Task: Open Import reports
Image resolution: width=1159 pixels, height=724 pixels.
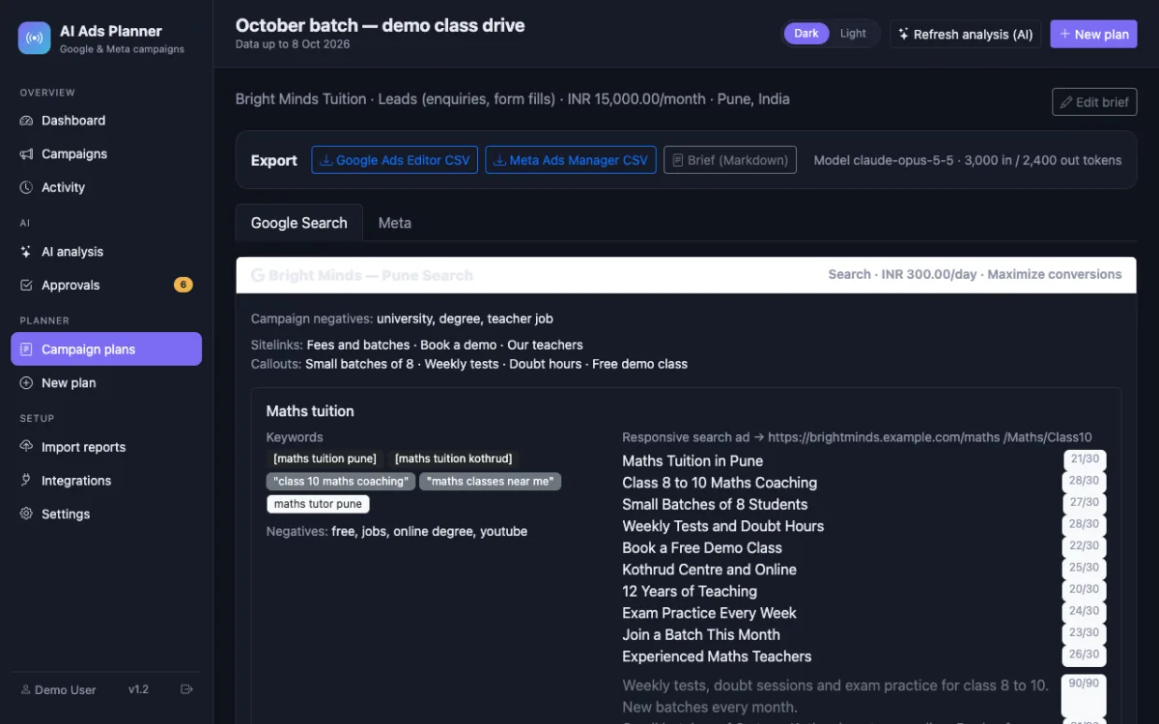Action: pyautogui.click(x=106, y=447)
